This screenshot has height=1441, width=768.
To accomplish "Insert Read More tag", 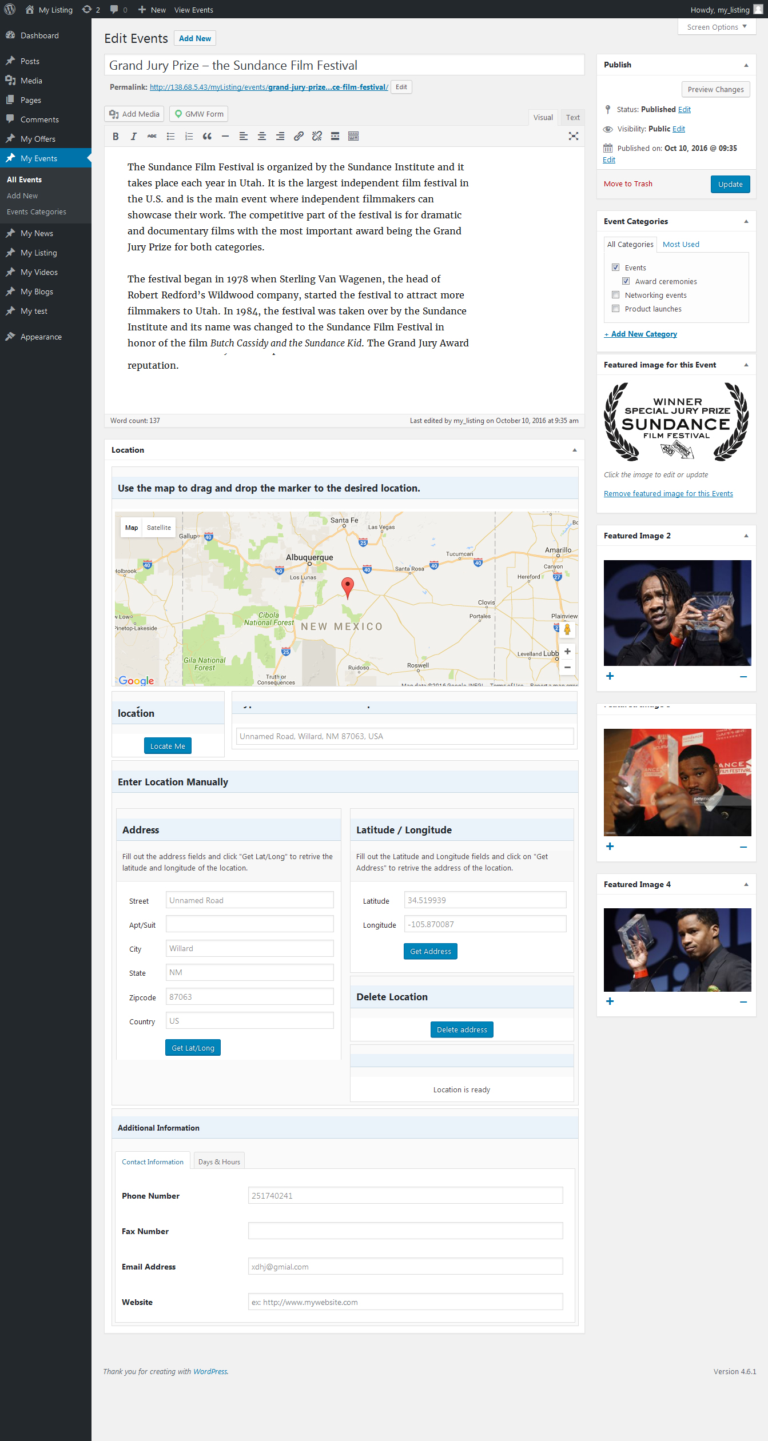I will [335, 136].
